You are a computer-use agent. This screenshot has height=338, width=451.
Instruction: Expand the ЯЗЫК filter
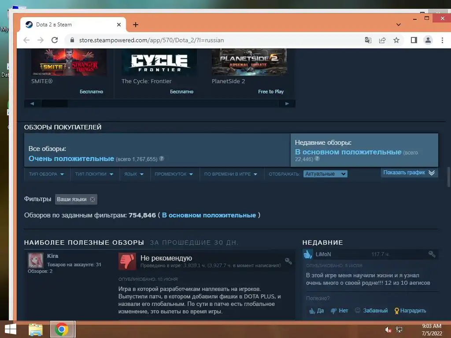pyautogui.click(x=134, y=174)
